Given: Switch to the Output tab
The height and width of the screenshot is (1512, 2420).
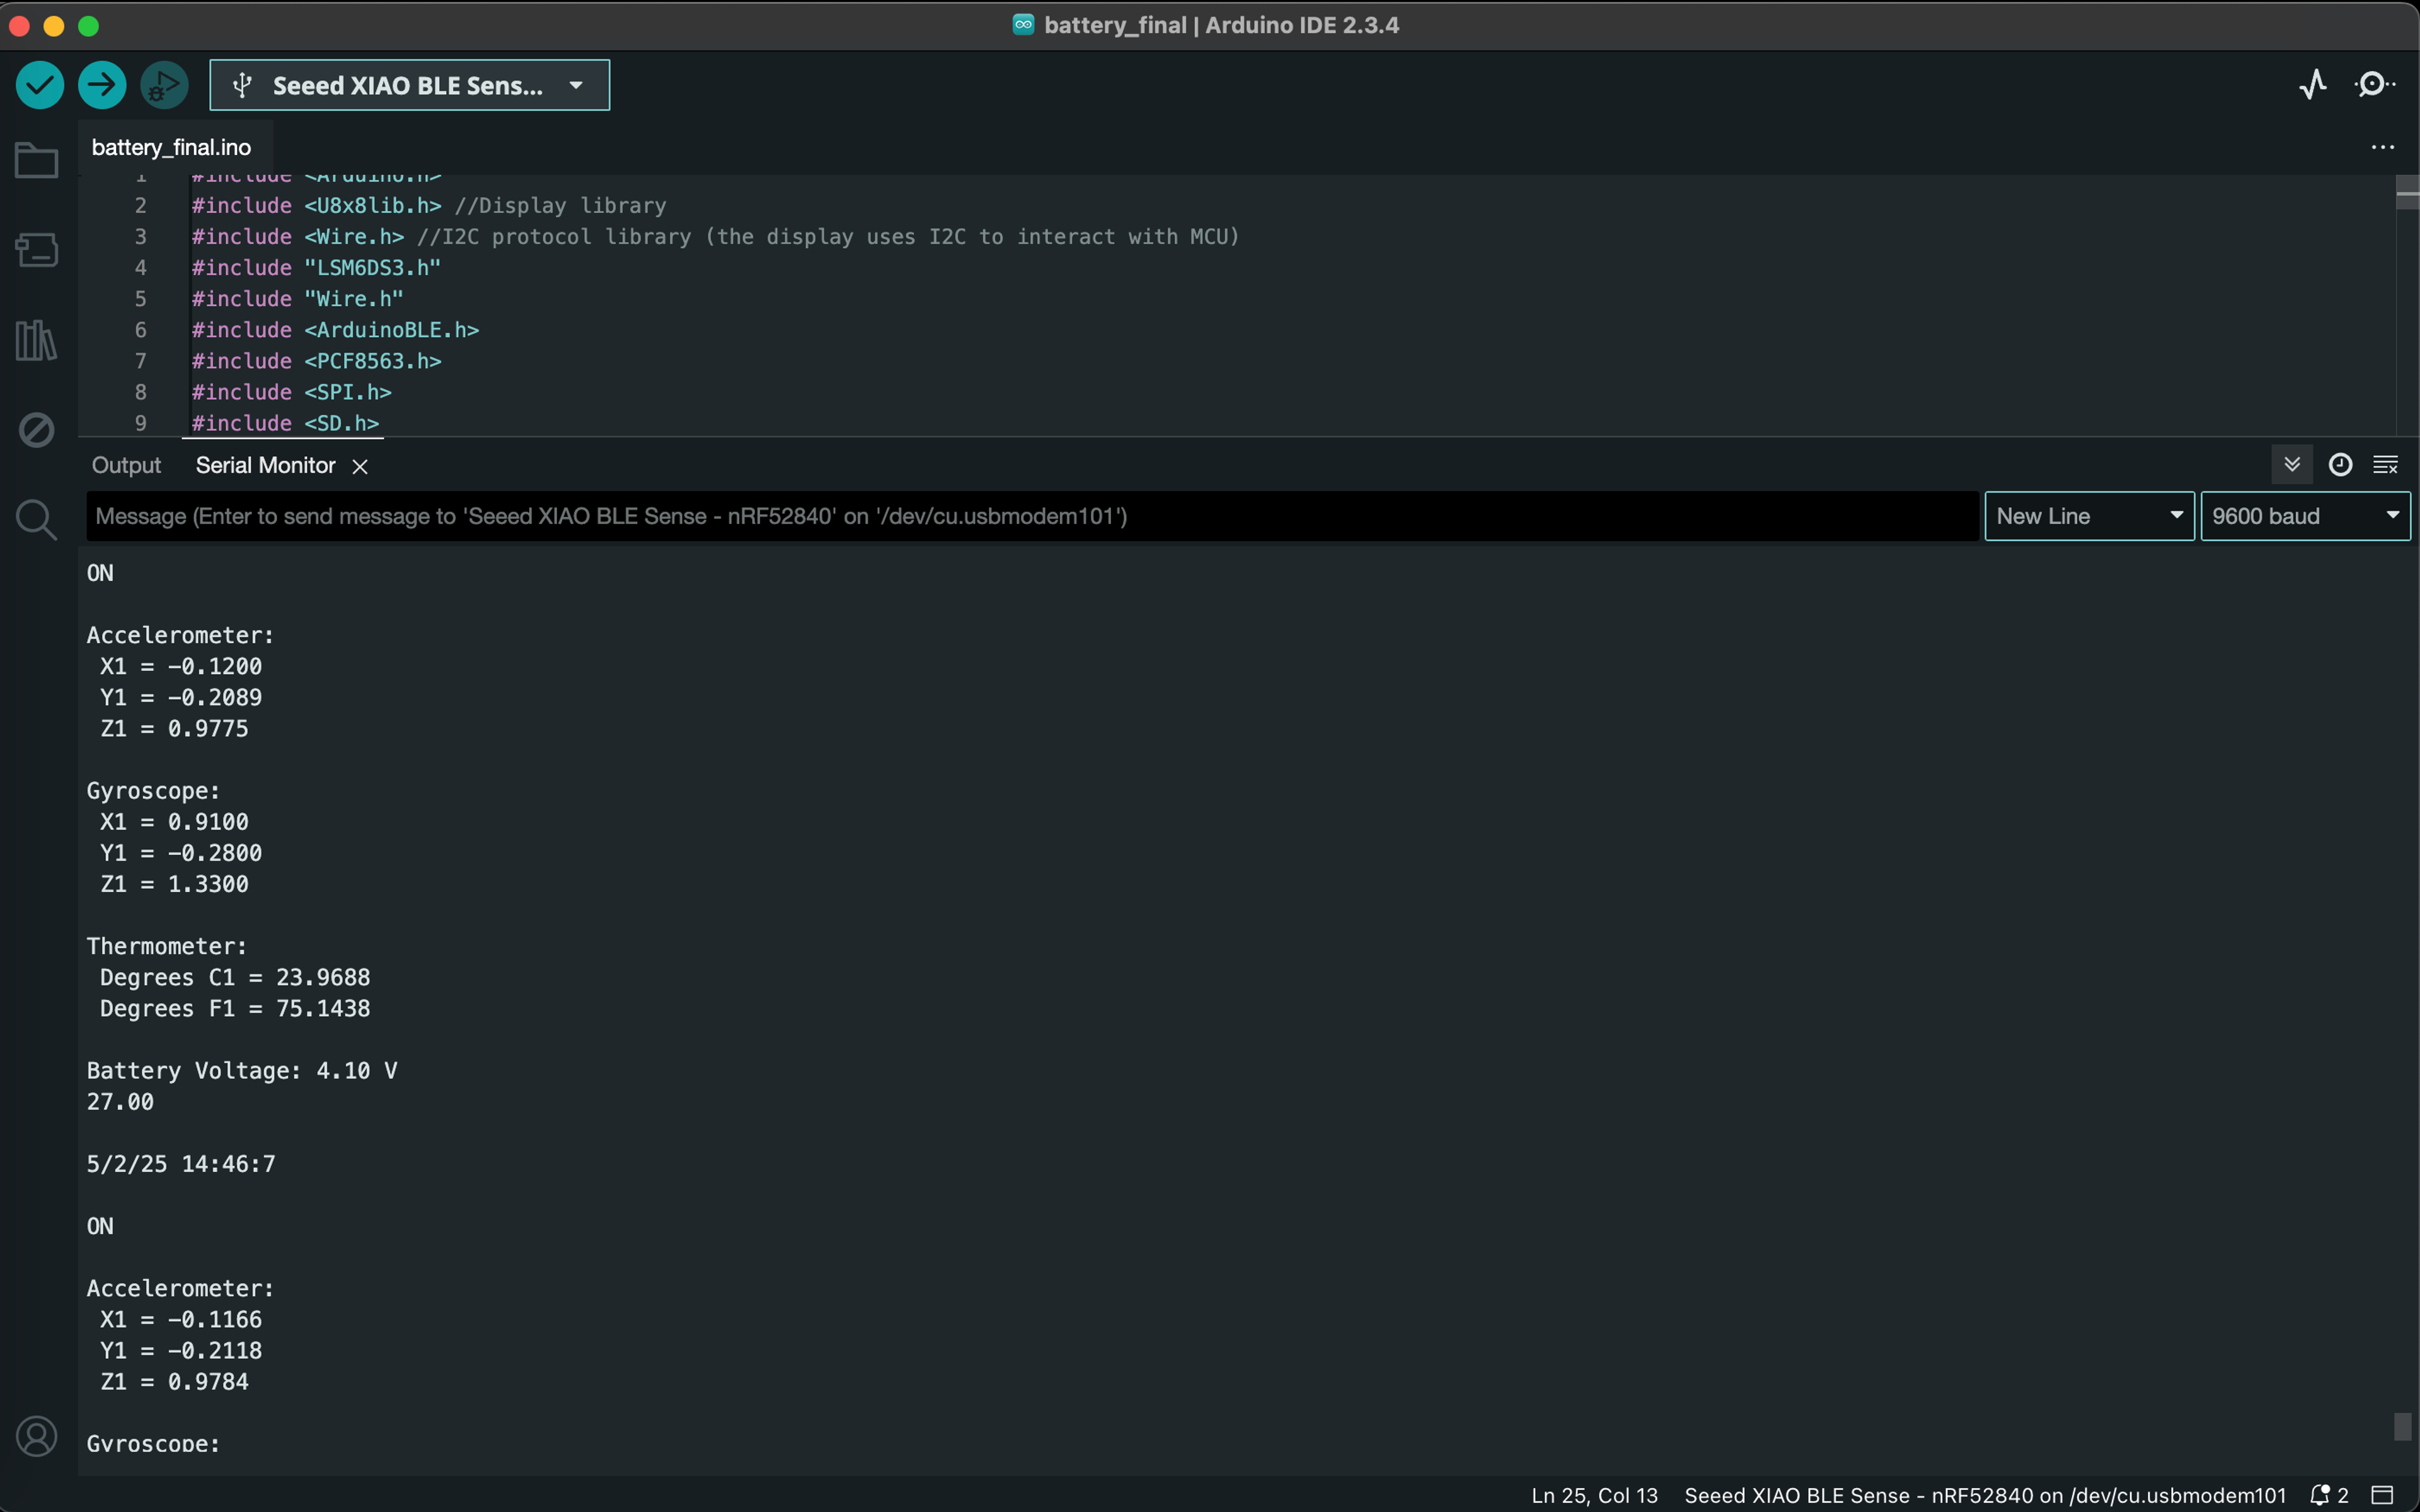Looking at the screenshot, I should (126, 465).
